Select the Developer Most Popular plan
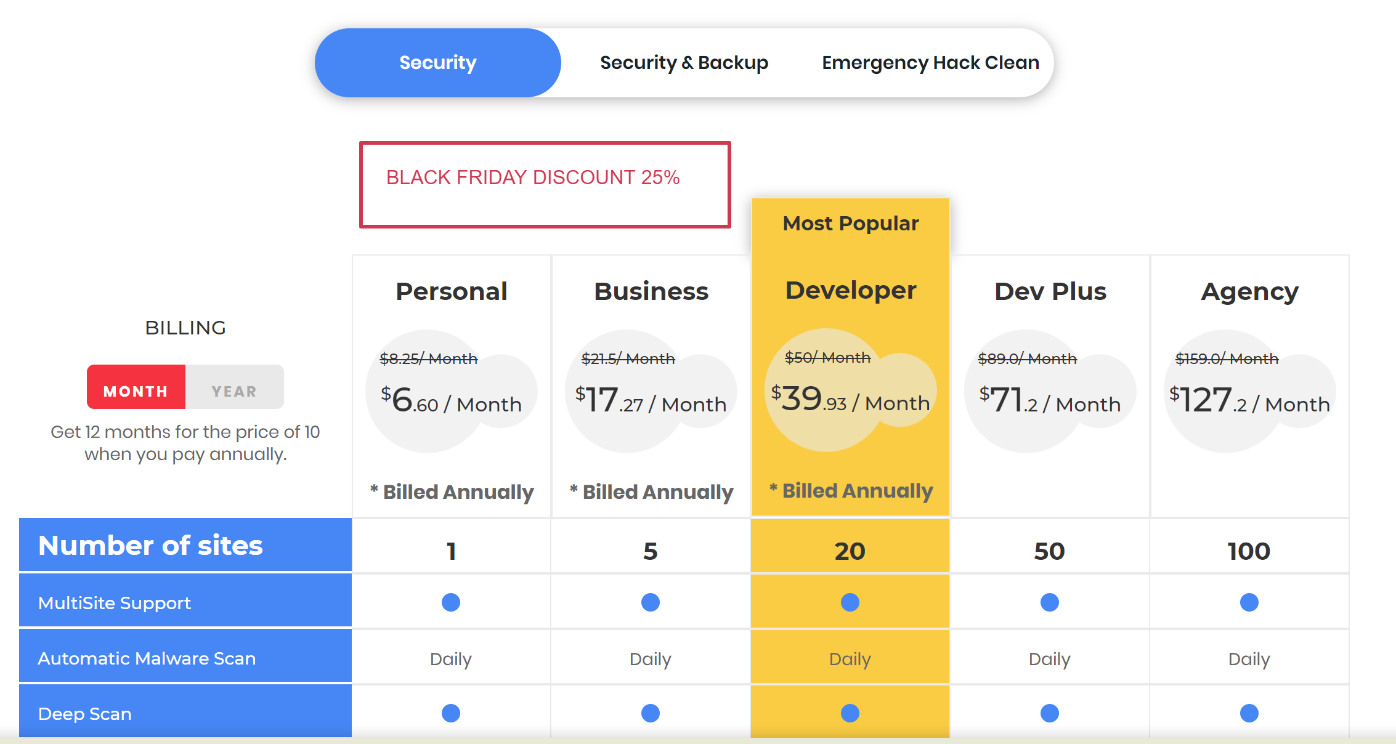Image resolution: width=1396 pixels, height=744 pixels. [x=850, y=290]
